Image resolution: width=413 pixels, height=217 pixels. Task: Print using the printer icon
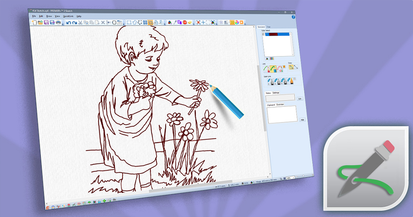coord(58,23)
